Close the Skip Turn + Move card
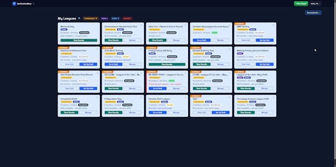The width and height of the screenshot is (336, 167). point(185,25)
